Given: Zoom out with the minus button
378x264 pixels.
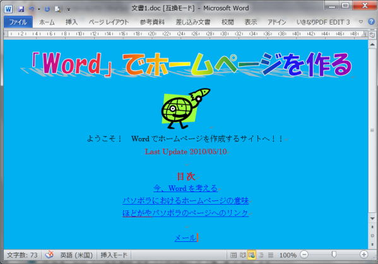Looking at the screenshot, I should click(304, 255).
